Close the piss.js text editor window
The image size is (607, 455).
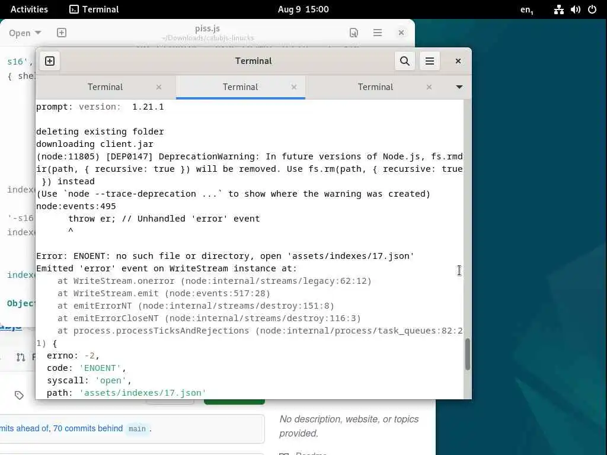[401, 33]
